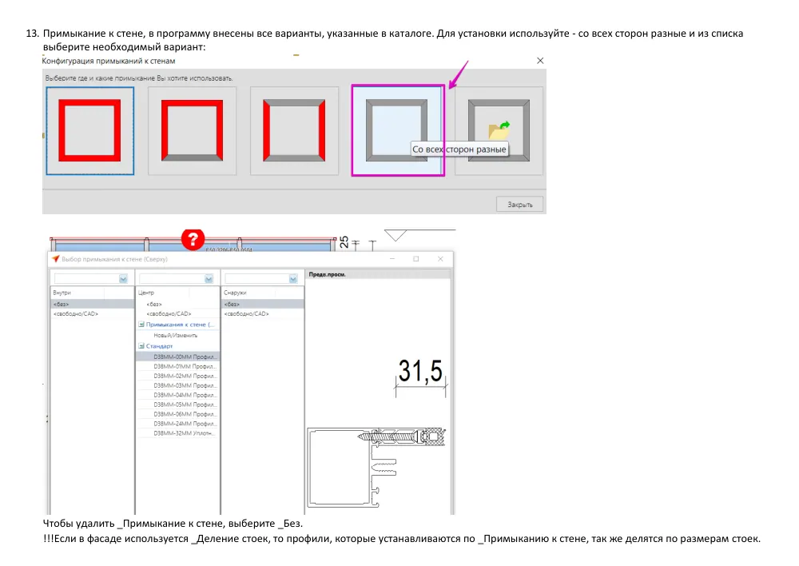
Task: Click the 31,5 dimension in the preview
Action: (x=420, y=371)
